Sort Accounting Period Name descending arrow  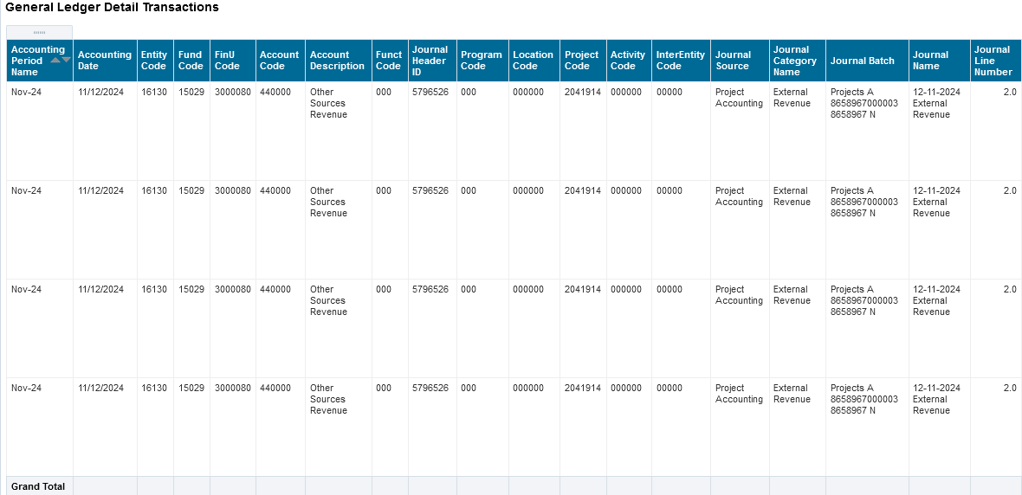tap(67, 61)
